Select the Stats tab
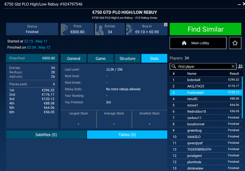This screenshot has width=245, height=171. point(154,59)
